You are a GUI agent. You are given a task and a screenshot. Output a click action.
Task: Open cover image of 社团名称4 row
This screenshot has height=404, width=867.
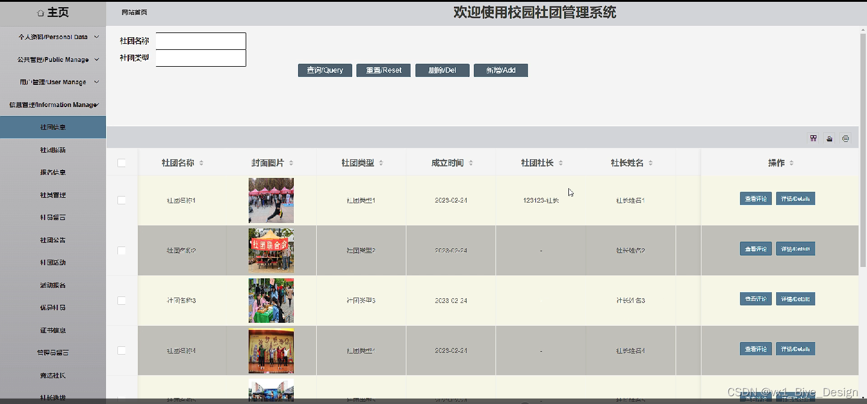(271, 350)
